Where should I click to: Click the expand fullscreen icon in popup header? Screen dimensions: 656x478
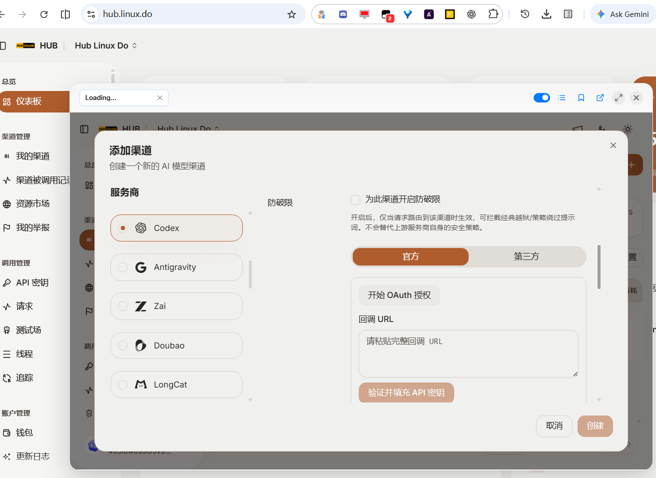tap(619, 97)
